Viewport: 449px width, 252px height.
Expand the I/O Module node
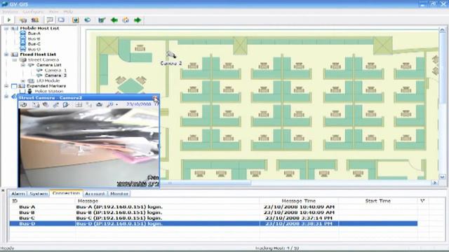click(23, 81)
